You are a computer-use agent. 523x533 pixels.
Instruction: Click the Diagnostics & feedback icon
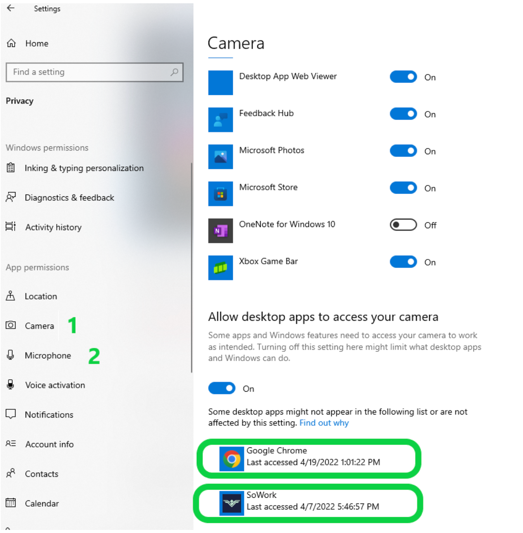click(11, 197)
